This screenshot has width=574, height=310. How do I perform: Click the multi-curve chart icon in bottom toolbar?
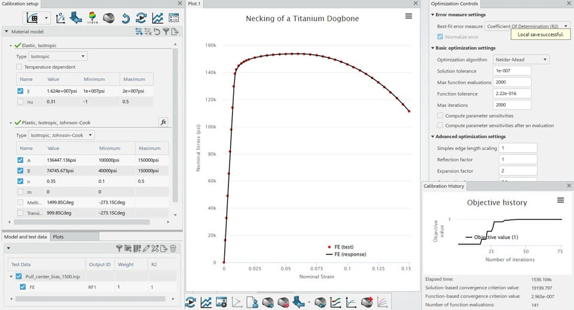point(382,302)
